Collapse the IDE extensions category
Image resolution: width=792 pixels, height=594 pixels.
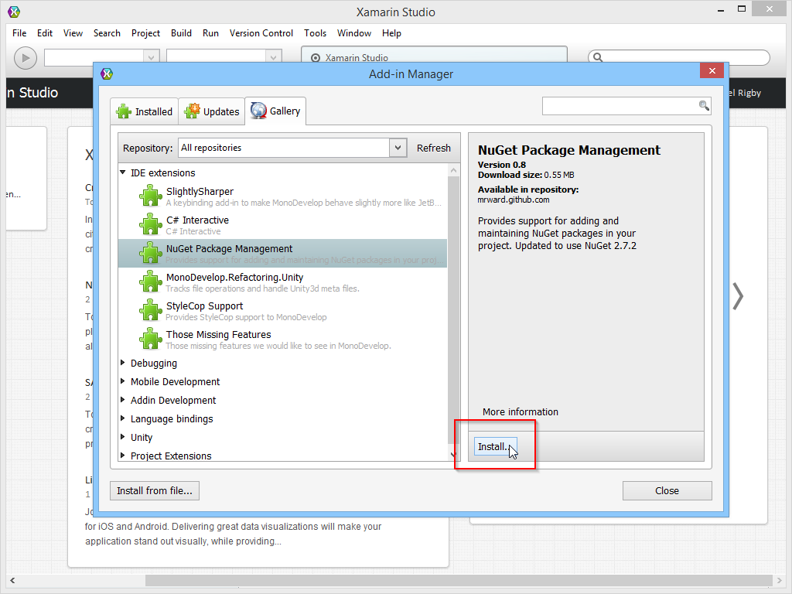(123, 172)
